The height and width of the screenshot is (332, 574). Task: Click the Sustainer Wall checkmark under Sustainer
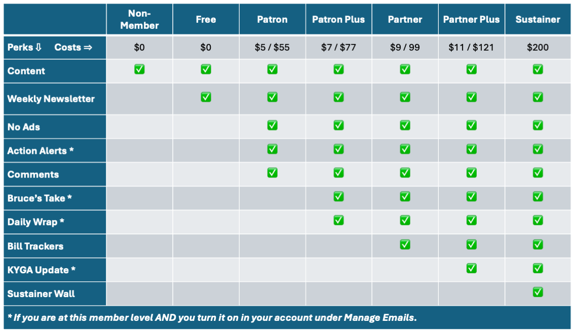coord(538,292)
